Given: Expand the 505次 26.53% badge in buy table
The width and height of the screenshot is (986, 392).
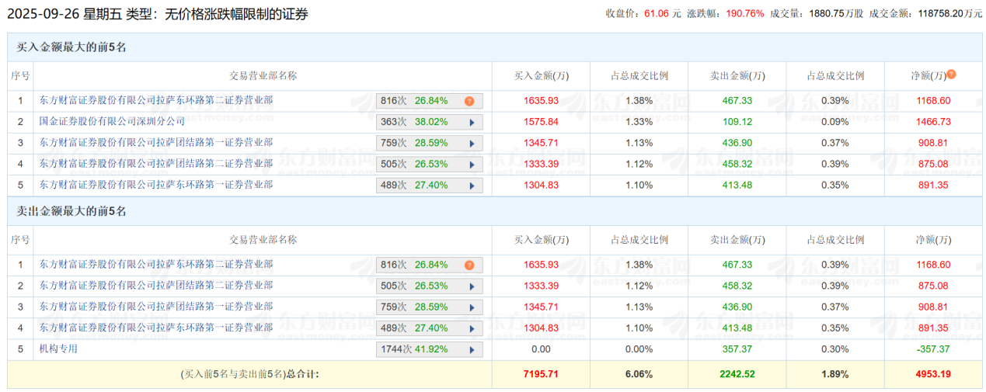Looking at the screenshot, I should point(471,164).
